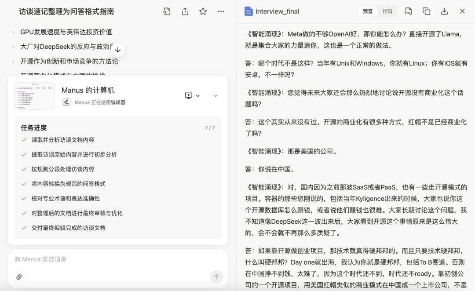
Task: Download the interview_final document
Action: pyautogui.click(x=444, y=11)
